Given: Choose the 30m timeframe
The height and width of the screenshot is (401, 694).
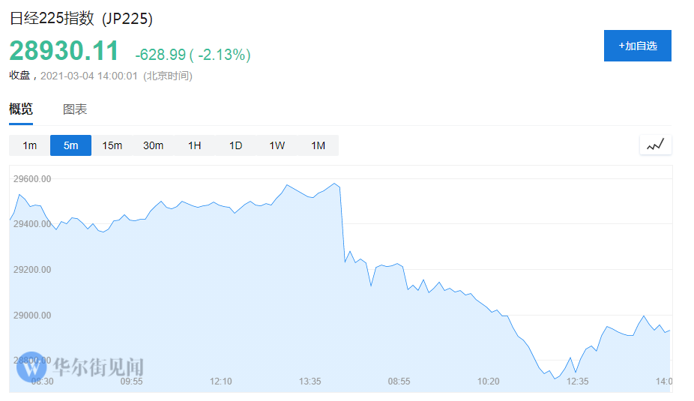Looking at the screenshot, I should 153,145.
